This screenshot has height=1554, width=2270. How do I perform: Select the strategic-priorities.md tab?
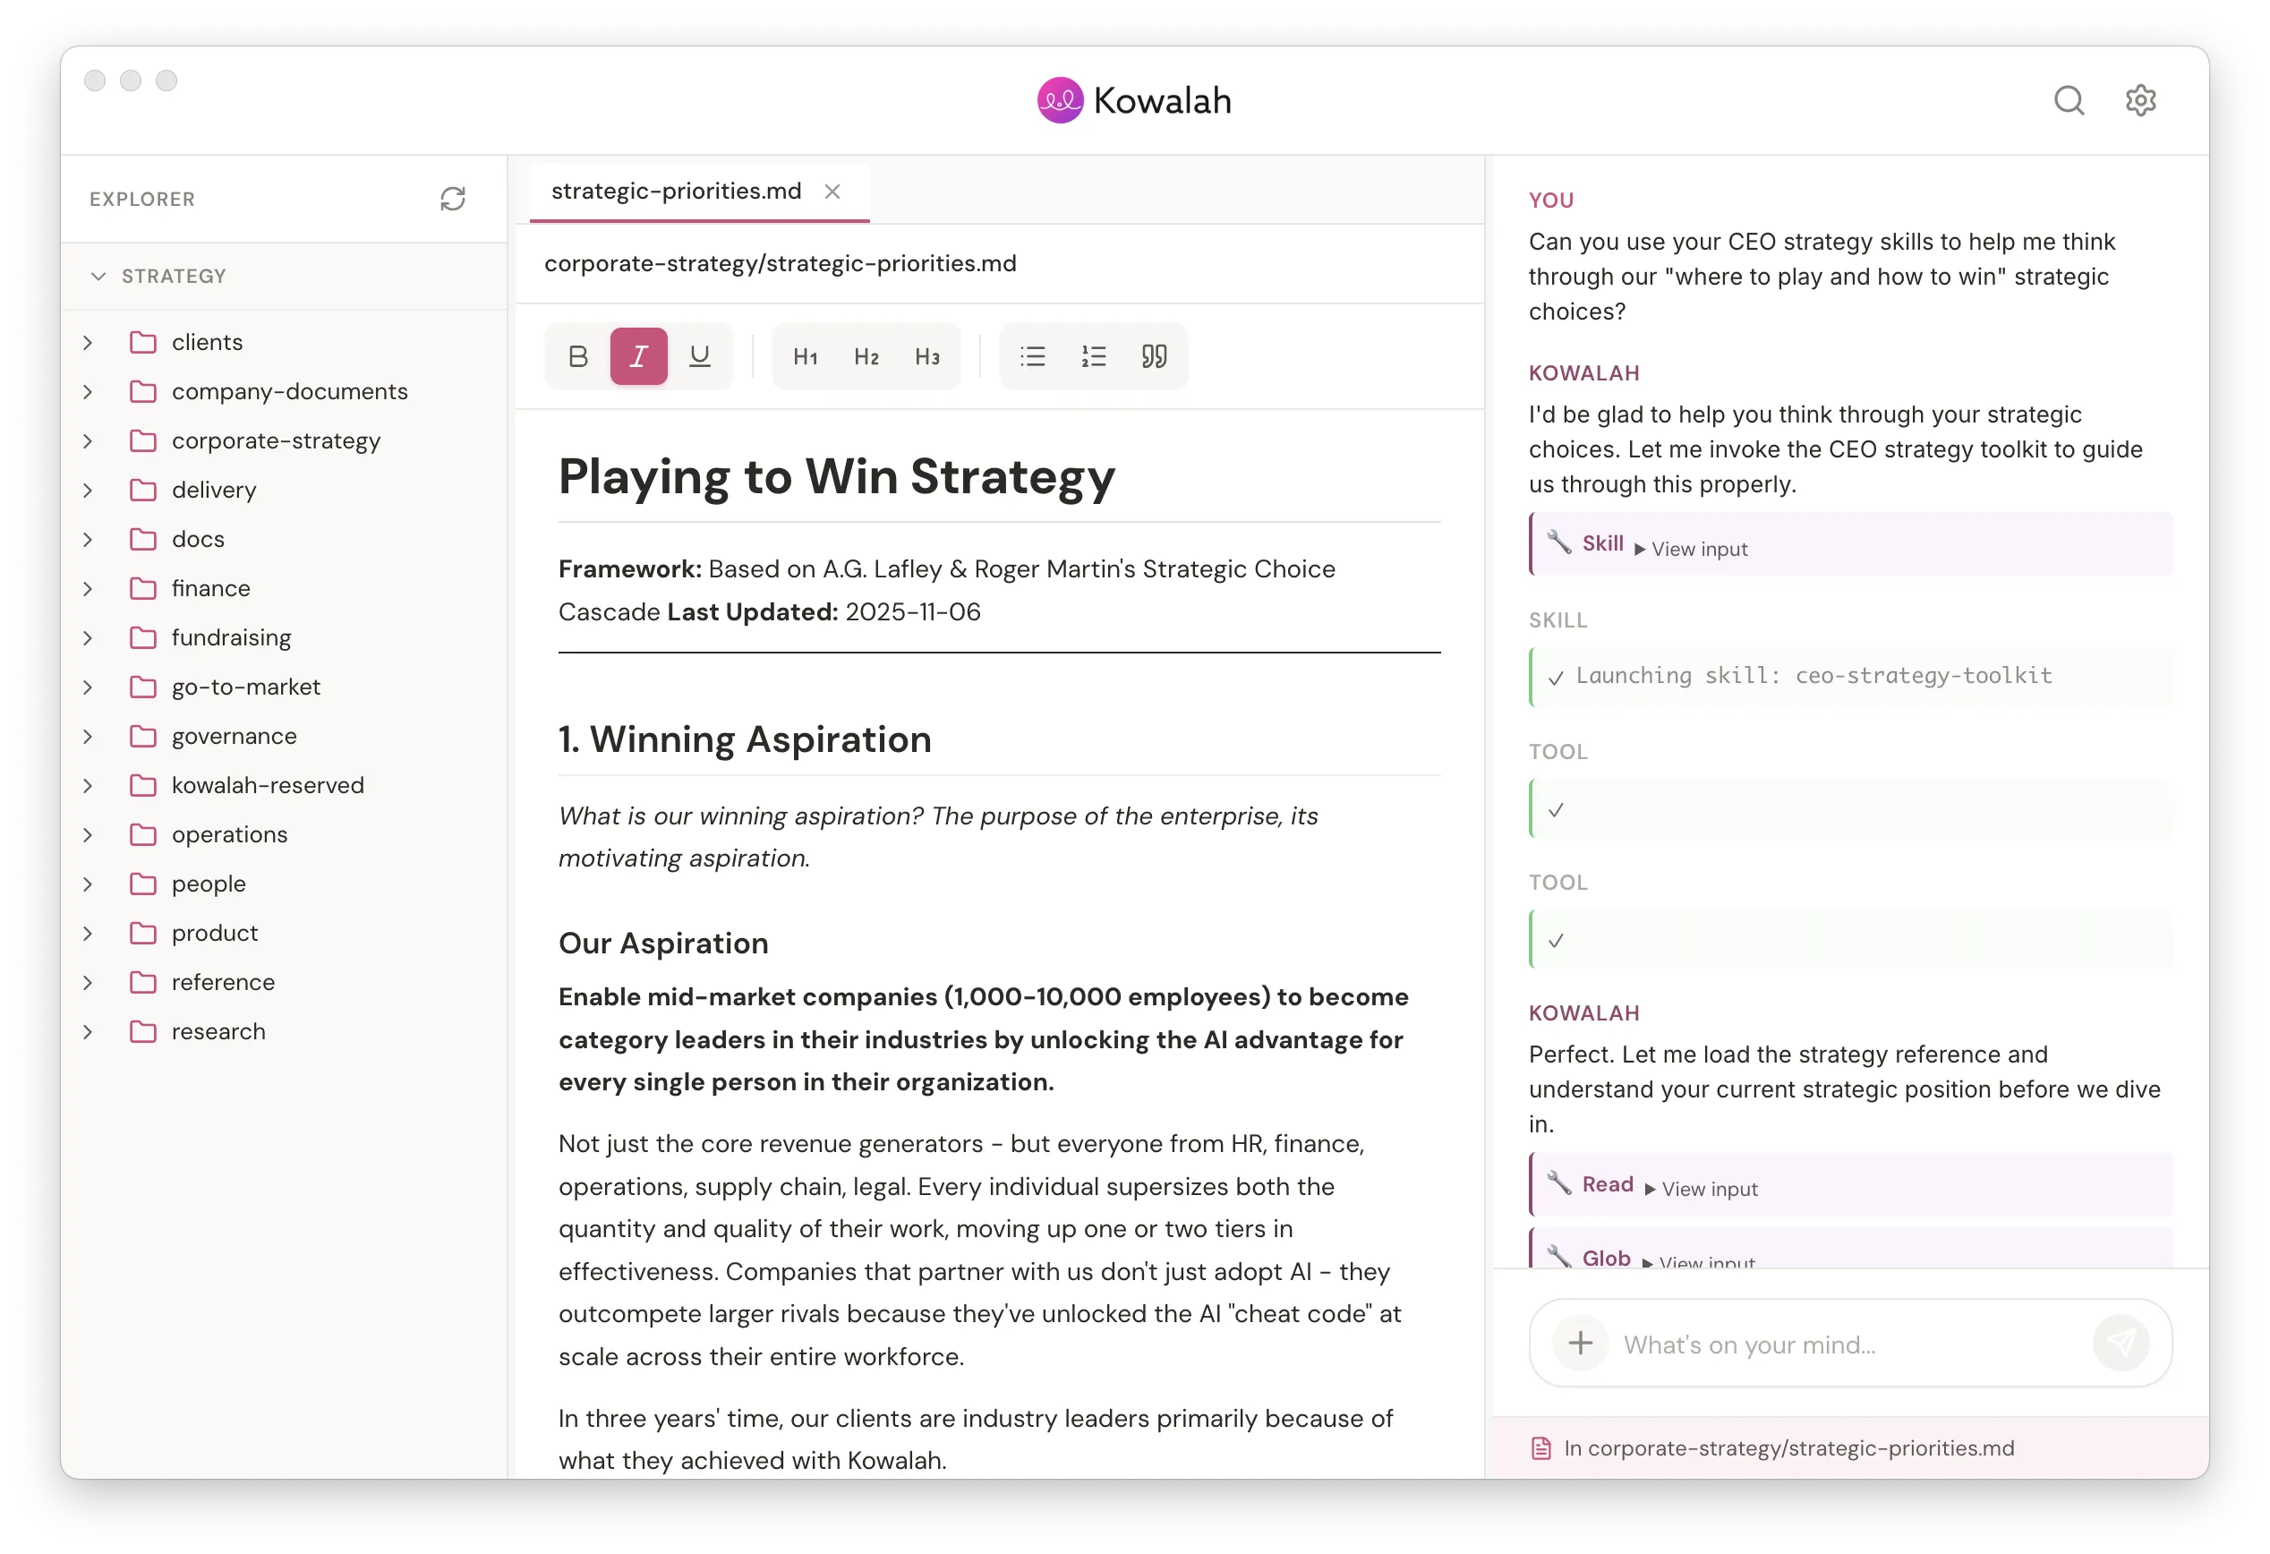pos(675,192)
